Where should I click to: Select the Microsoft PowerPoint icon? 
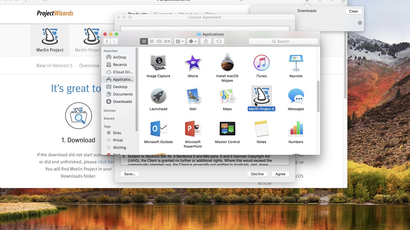tap(193, 129)
